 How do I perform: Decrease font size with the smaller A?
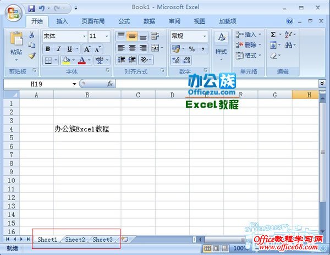[x=97, y=49]
